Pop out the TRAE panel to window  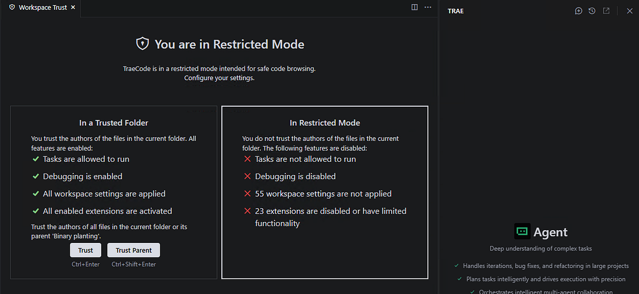coord(606,11)
